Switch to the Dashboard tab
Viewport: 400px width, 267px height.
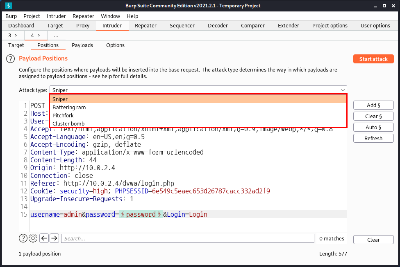(21, 26)
